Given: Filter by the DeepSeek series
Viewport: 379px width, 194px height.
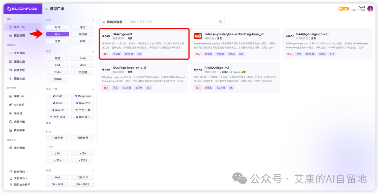Looking at the screenshot, I should point(83,96).
